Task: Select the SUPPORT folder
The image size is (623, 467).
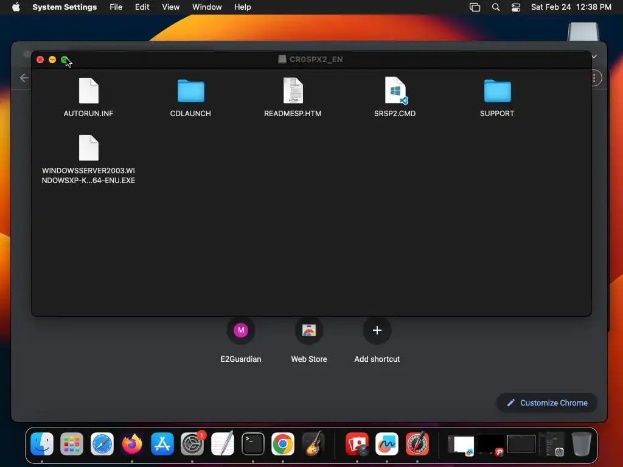Action: pyautogui.click(x=497, y=91)
